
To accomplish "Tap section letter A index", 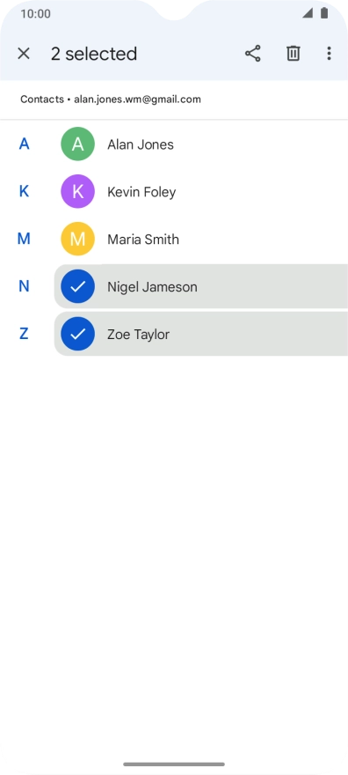I will 24,144.
